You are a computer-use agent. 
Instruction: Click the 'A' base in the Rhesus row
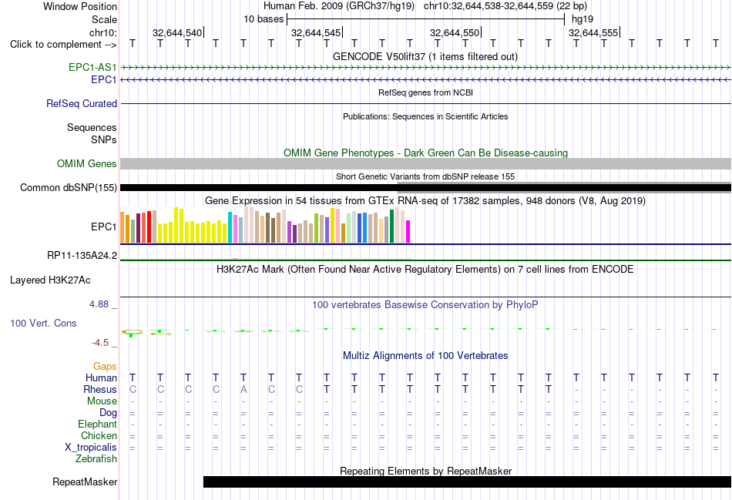tap(243, 389)
